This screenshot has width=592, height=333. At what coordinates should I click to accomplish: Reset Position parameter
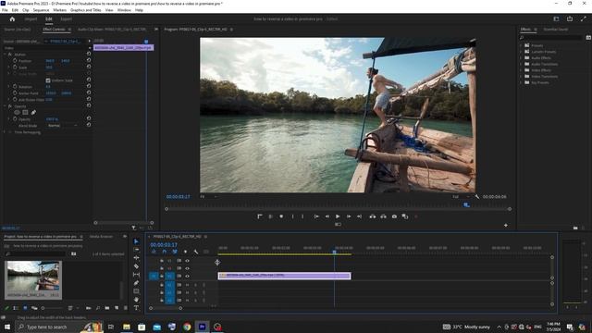coord(89,60)
